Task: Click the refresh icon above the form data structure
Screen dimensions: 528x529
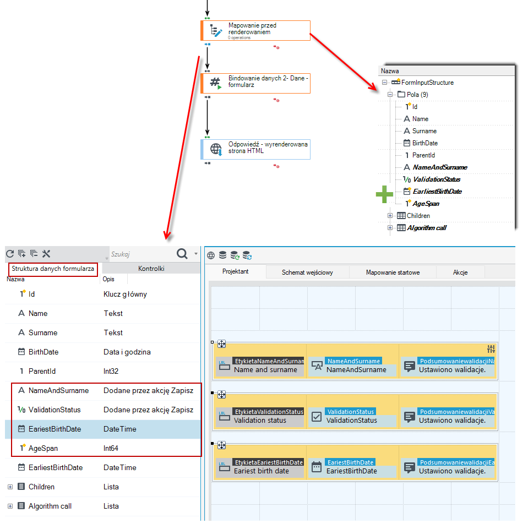Action: pos(10,254)
